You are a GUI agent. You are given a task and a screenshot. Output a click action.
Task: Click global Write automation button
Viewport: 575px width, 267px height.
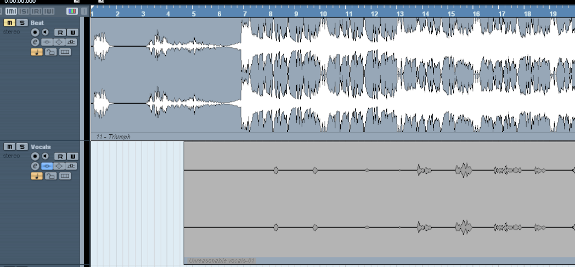coord(49,12)
